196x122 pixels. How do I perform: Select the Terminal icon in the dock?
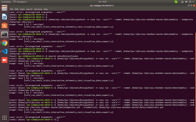pyautogui.click(x=5, y=34)
